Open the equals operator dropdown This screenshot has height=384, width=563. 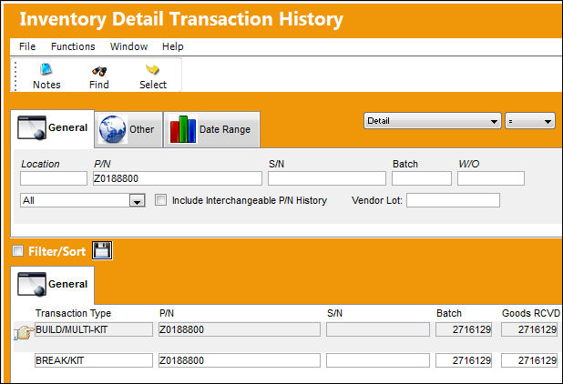tap(530, 121)
